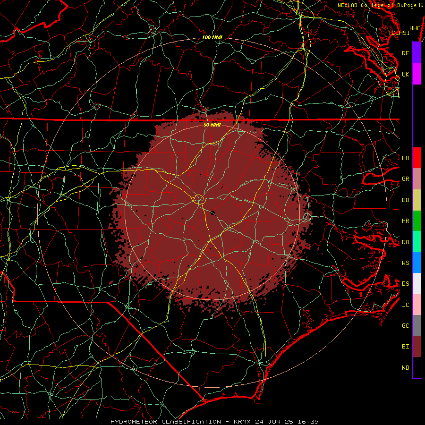Click the HYDROMETEOR CLASSIFICATION title text
425x425 pixels.
tap(166, 422)
